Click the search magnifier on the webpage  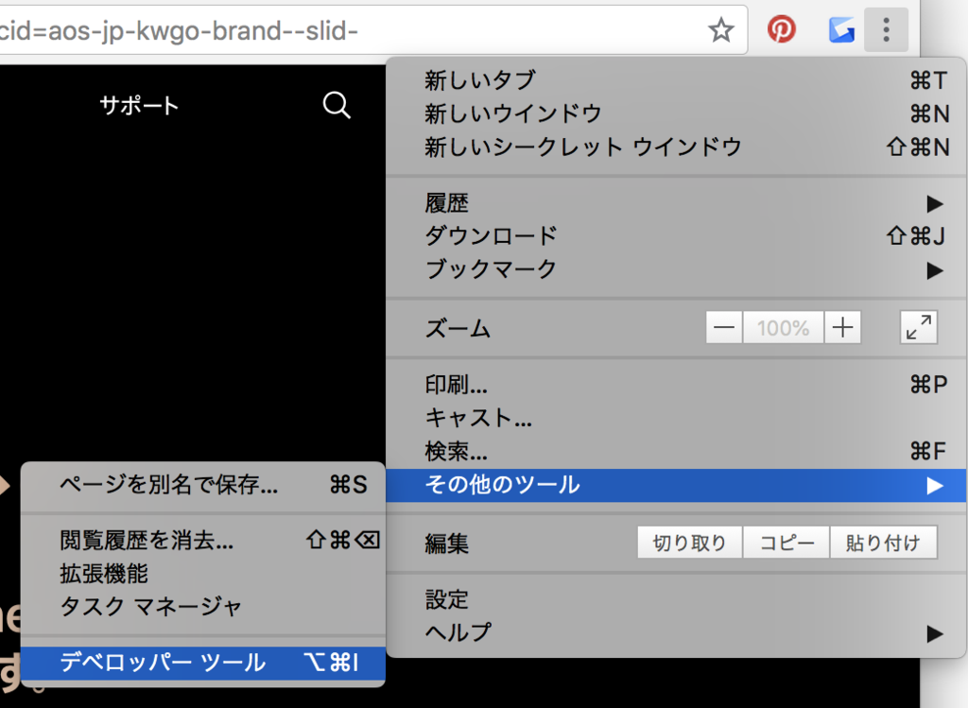click(337, 105)
